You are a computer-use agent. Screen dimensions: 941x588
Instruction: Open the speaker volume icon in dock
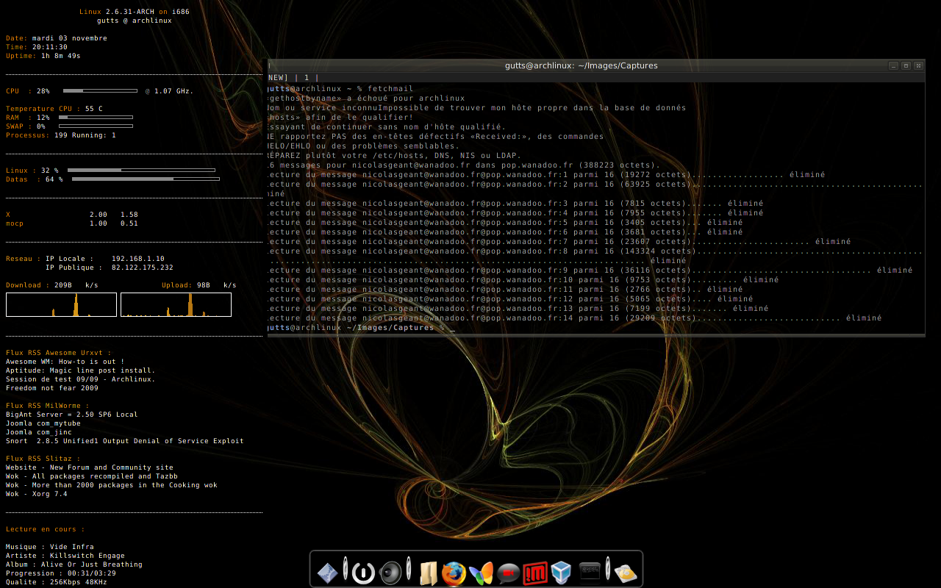(x=390, y=573)
